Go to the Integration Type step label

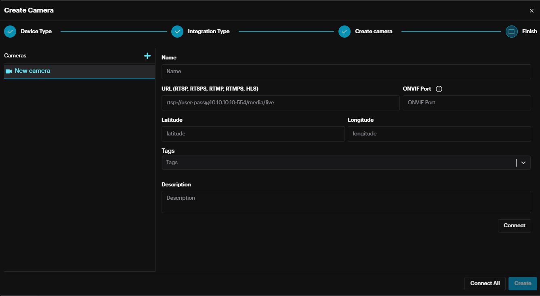pyautogui.click(x=208, y=32)
